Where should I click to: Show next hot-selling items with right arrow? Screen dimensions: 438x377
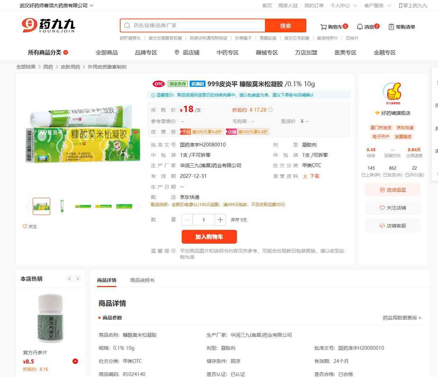pos(78,279)
